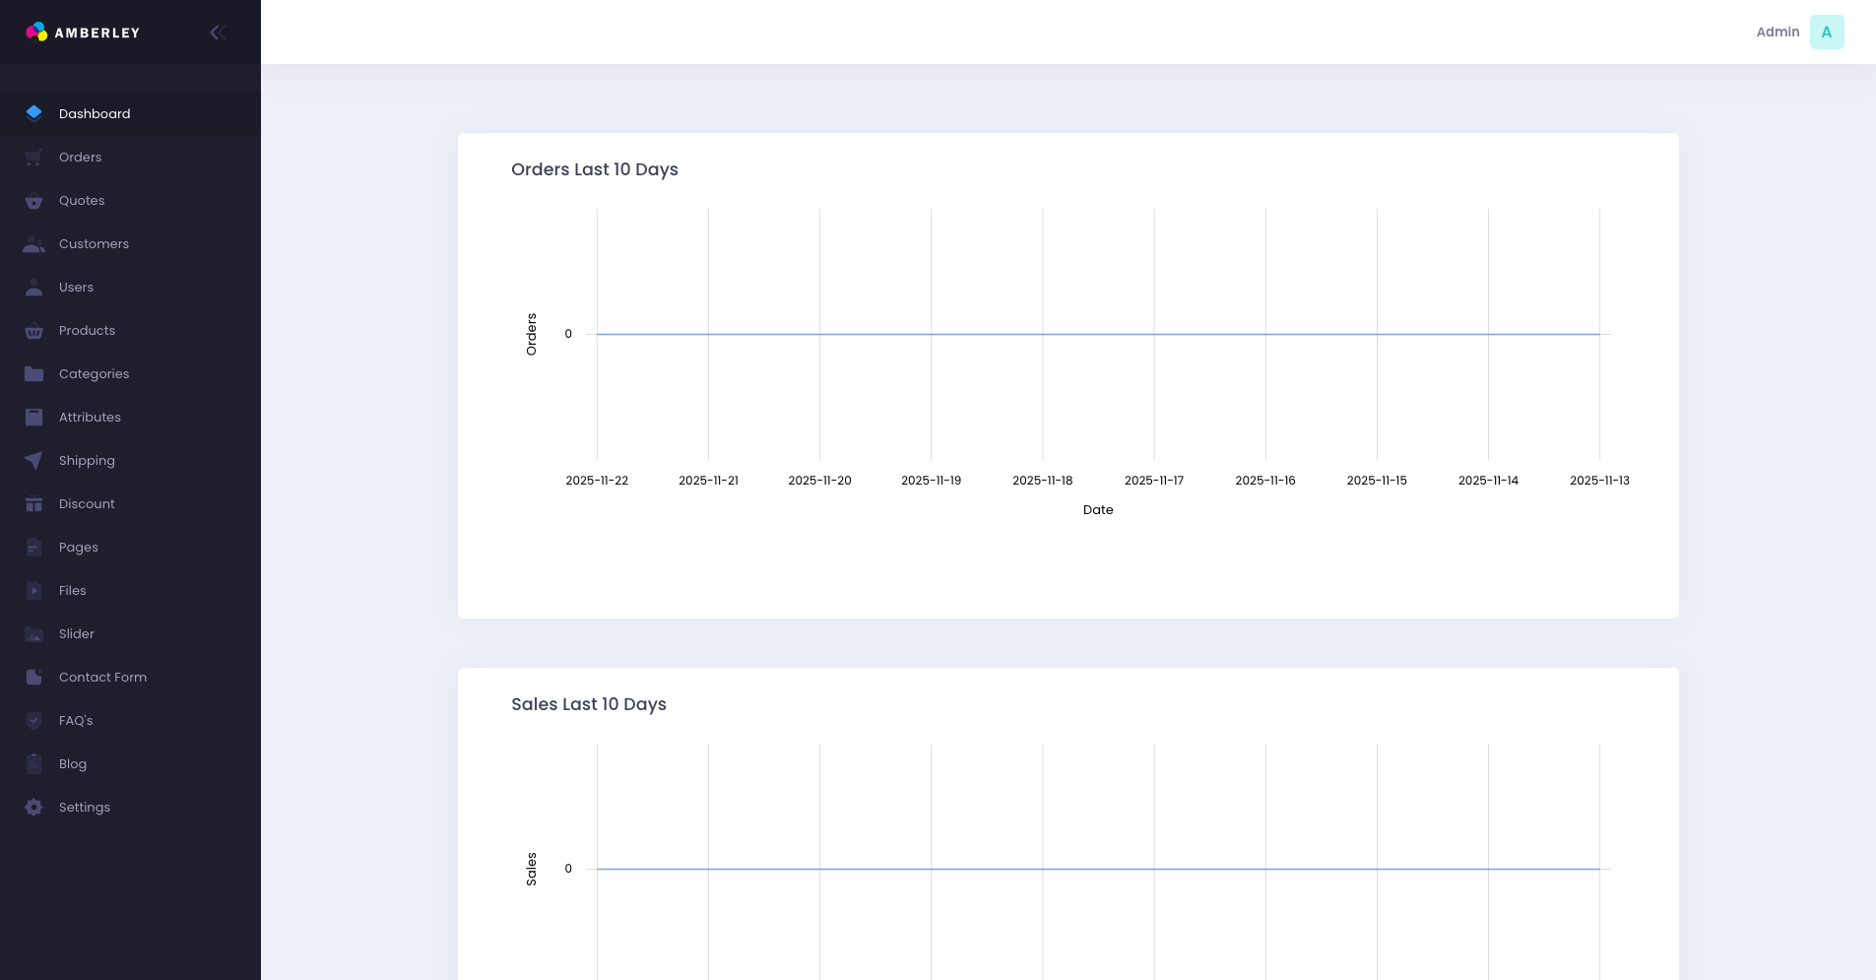Click the Slider image icon
Image resolution: width=1876 pixels, height=980 pixels.
coord(33,633)
